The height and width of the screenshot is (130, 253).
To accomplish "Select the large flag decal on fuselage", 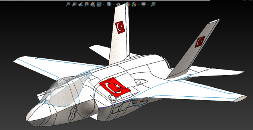I will (x=115, y=87).
